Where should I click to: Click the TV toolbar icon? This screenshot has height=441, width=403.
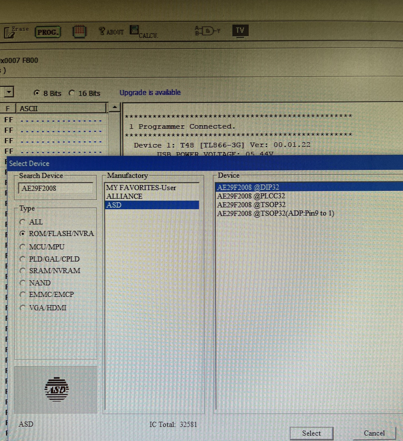pyautogui.click(x=240, y=31)
